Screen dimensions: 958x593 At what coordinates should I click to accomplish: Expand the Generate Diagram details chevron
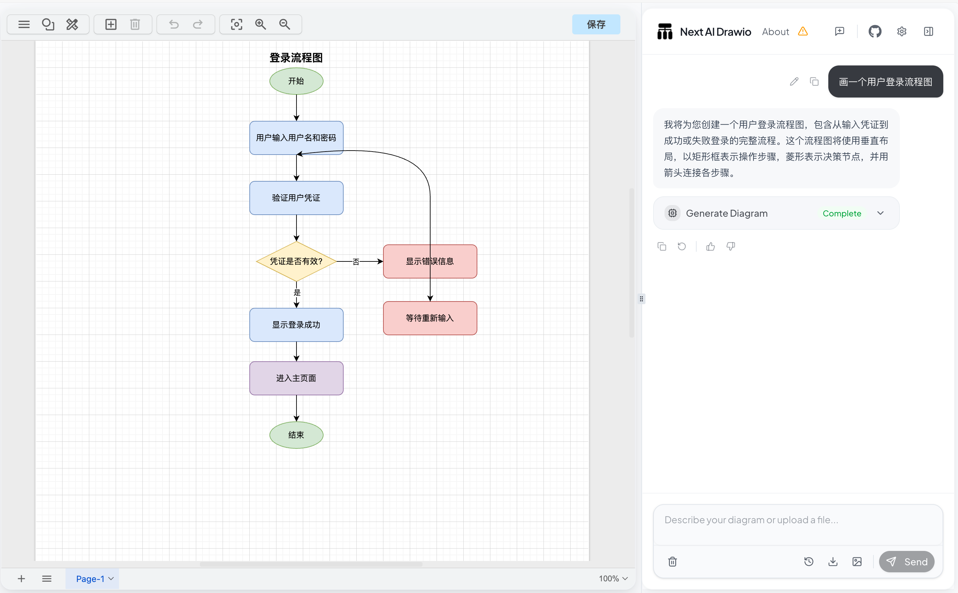point(880,213)
